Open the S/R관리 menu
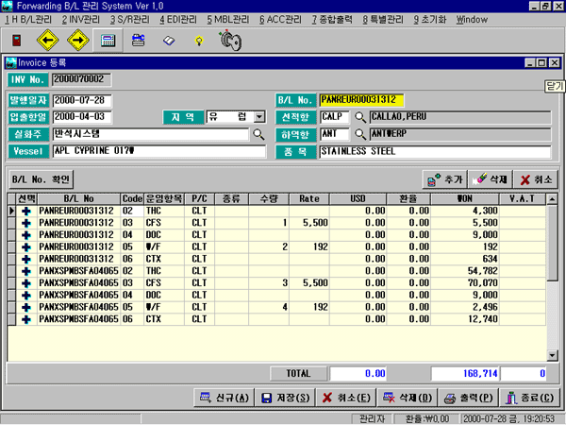 pos(129,20)
